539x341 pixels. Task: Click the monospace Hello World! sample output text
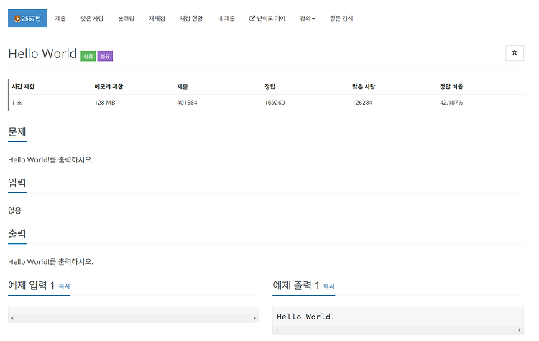tap(305, 317)
